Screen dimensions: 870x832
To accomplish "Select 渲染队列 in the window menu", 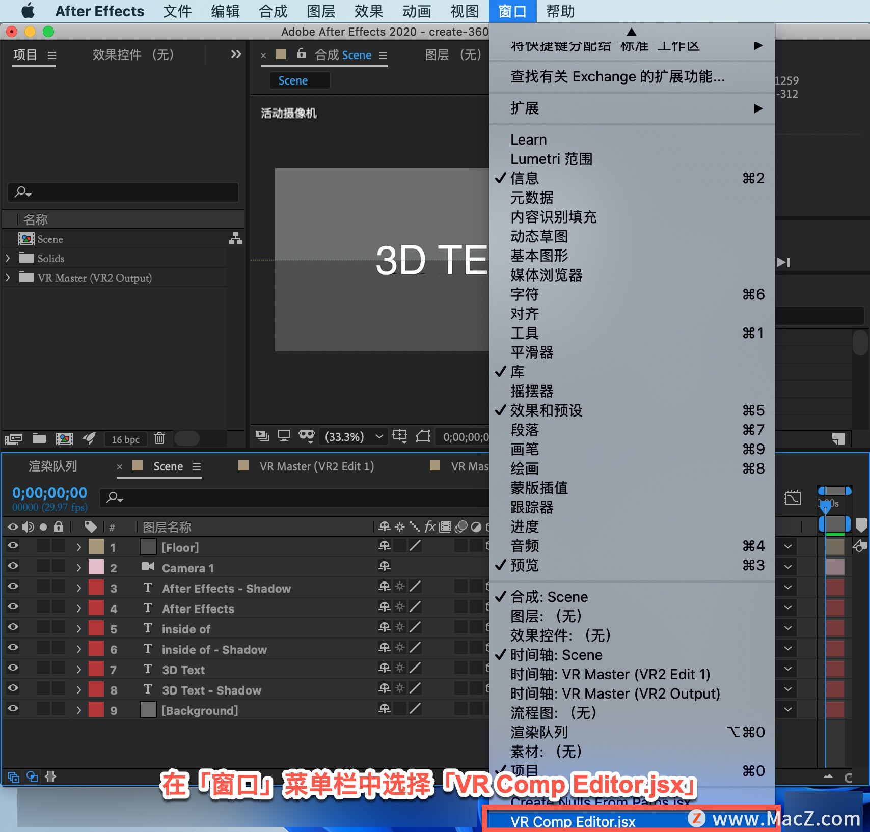I will tap(632, 732).
